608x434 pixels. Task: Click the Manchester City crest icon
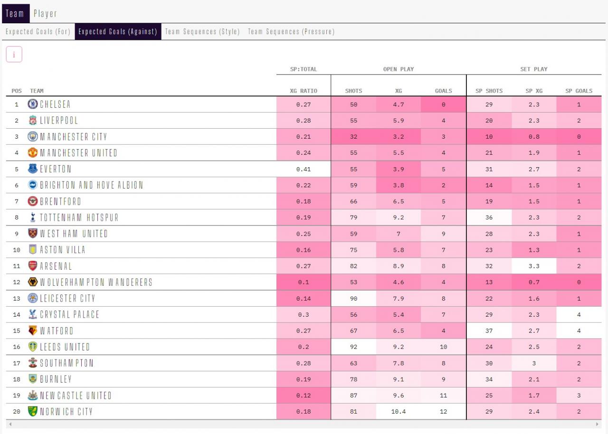click(x=33, y=136)
